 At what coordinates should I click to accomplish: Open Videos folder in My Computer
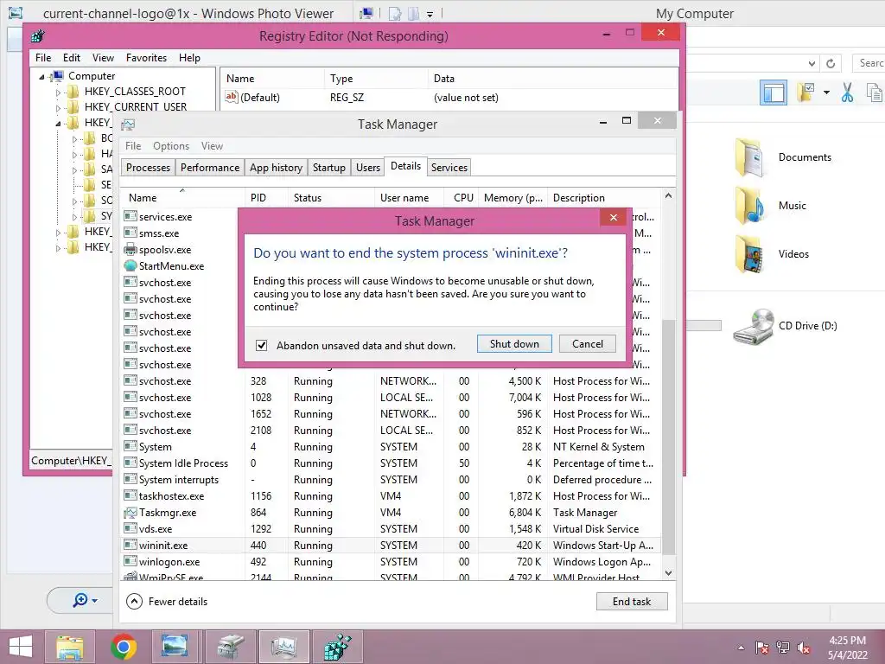coord(772,254)
